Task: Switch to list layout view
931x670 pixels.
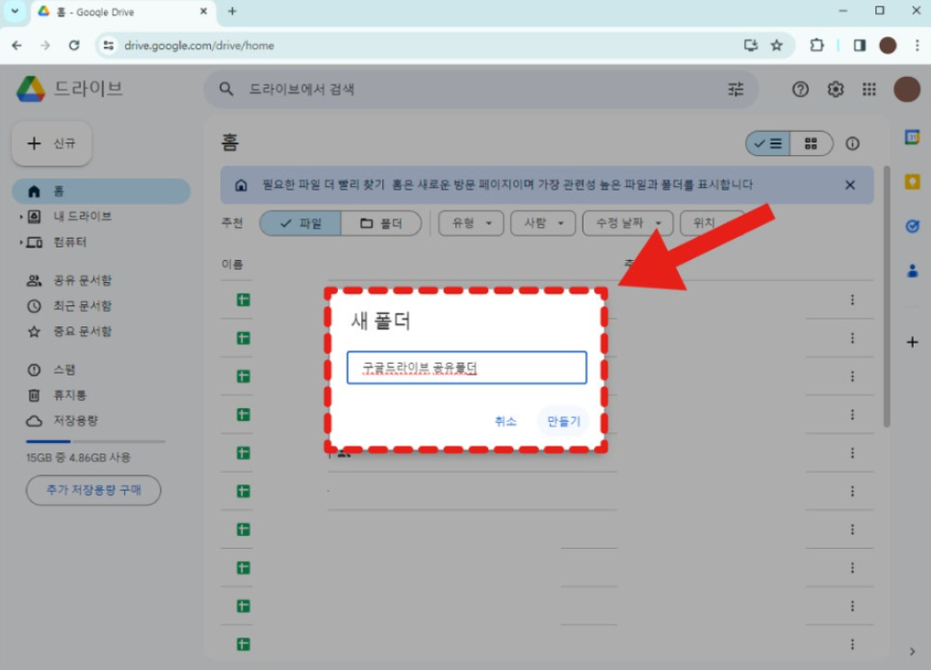Action: click(x=767, y=143)
